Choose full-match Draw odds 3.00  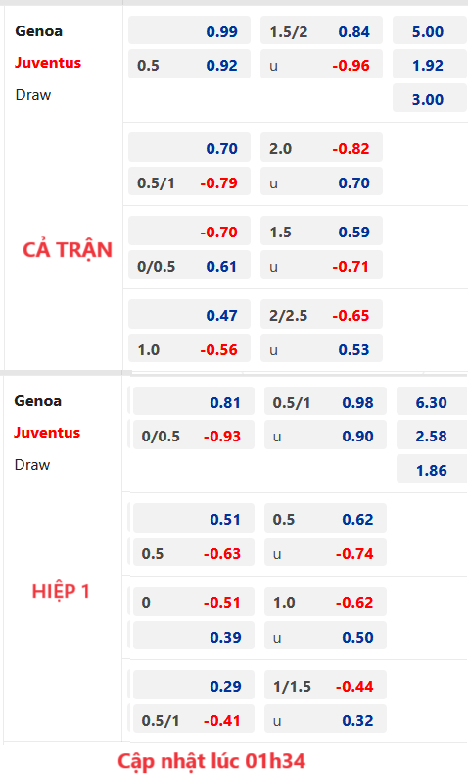click(x=430, y=99)
